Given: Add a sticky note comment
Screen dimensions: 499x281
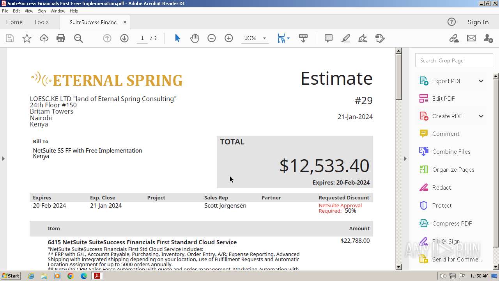Looking at the screenshot, I should coord(329,38).
